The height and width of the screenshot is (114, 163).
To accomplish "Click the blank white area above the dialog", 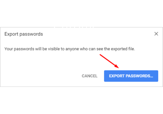I will (81, 13).
